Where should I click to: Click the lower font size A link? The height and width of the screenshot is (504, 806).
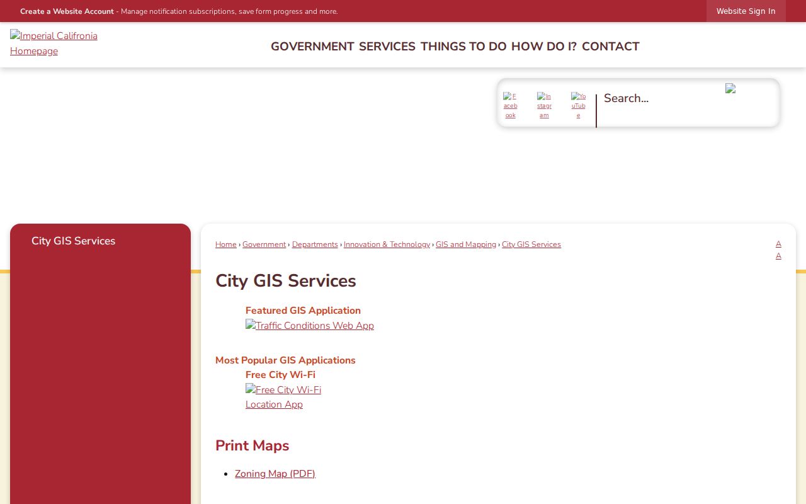pyautogui.click(x=778, y=256)
